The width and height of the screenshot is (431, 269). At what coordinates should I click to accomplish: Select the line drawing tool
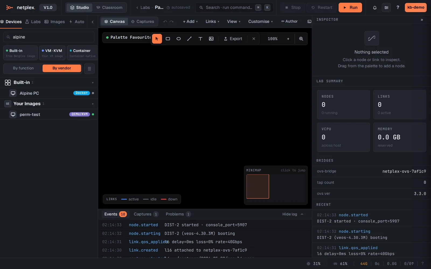[x=189, y=39]
